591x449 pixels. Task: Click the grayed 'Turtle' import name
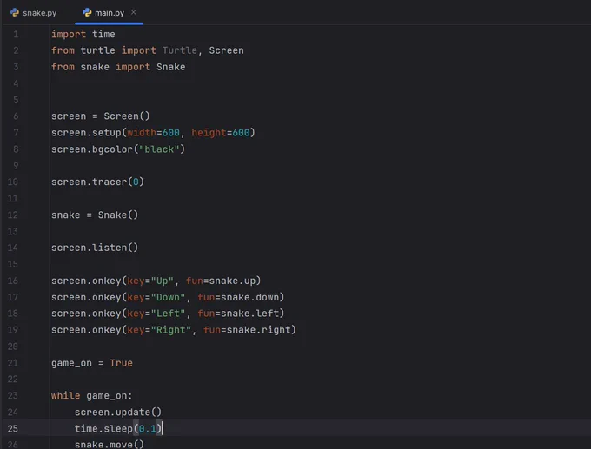click(179, 50)
